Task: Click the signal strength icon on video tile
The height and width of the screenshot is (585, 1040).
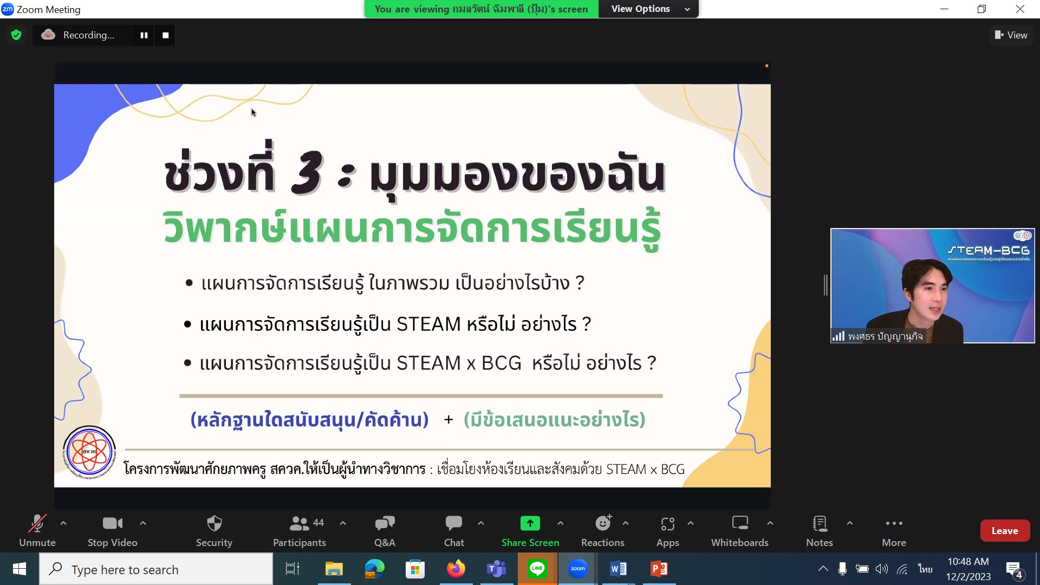Action: [x=838, y=336]
